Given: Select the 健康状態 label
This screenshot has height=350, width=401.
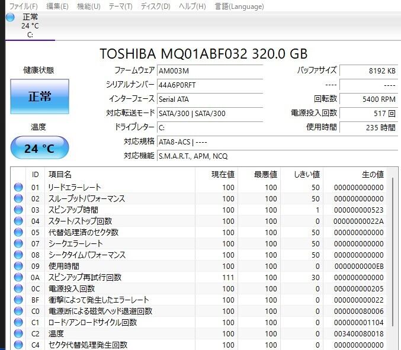Looking at the screenshot, I should coord(39,70).
